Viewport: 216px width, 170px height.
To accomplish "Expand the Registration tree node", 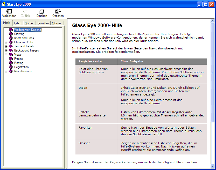I will [6, 67].
